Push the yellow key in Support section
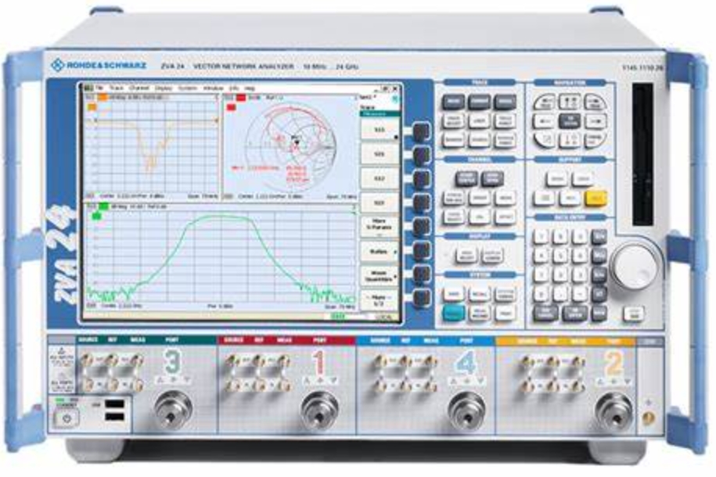The height and width of the screenshot is (477, 716). click(596, 198)
